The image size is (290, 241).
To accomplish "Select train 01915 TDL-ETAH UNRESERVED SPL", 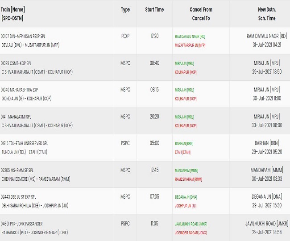I will [24, 143].
